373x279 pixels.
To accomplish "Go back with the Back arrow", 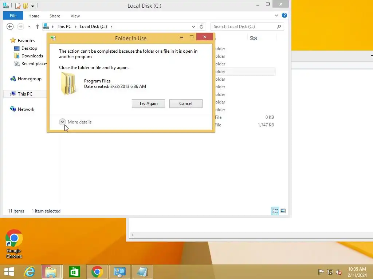I will [10, 26].
